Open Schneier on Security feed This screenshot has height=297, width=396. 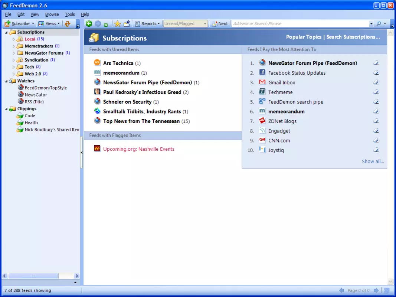(x=127, y=102)
